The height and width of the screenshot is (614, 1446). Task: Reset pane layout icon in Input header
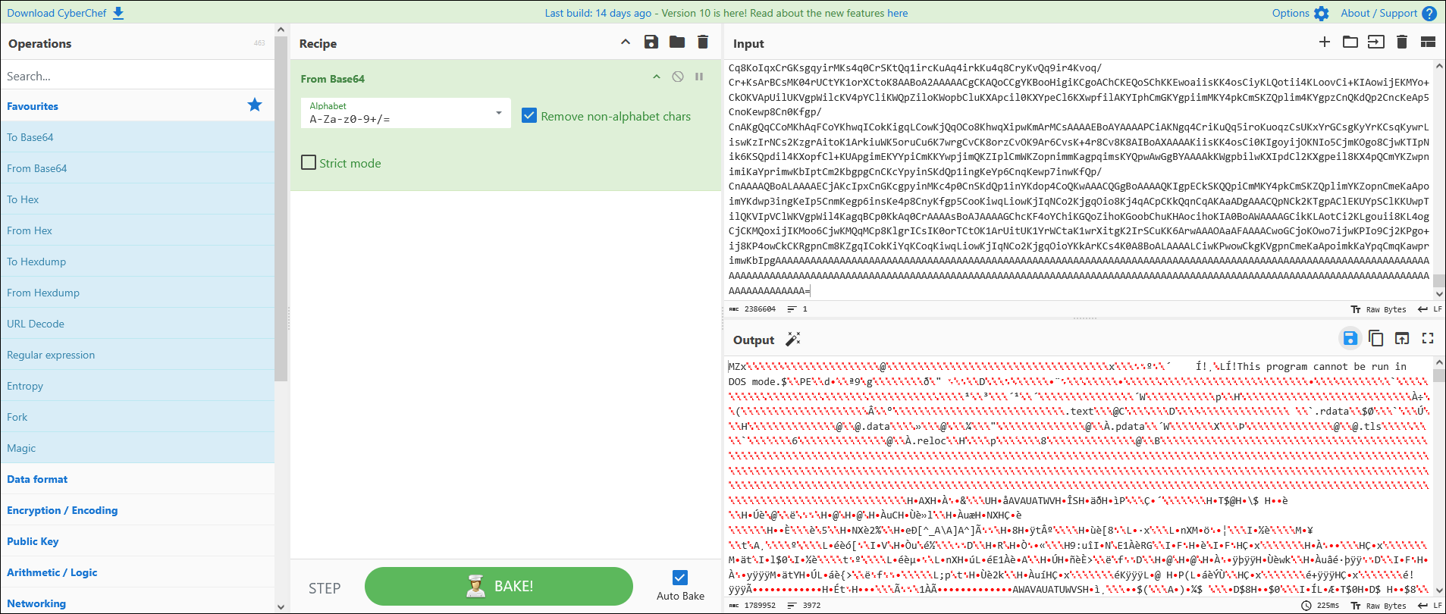[1428, 42]
